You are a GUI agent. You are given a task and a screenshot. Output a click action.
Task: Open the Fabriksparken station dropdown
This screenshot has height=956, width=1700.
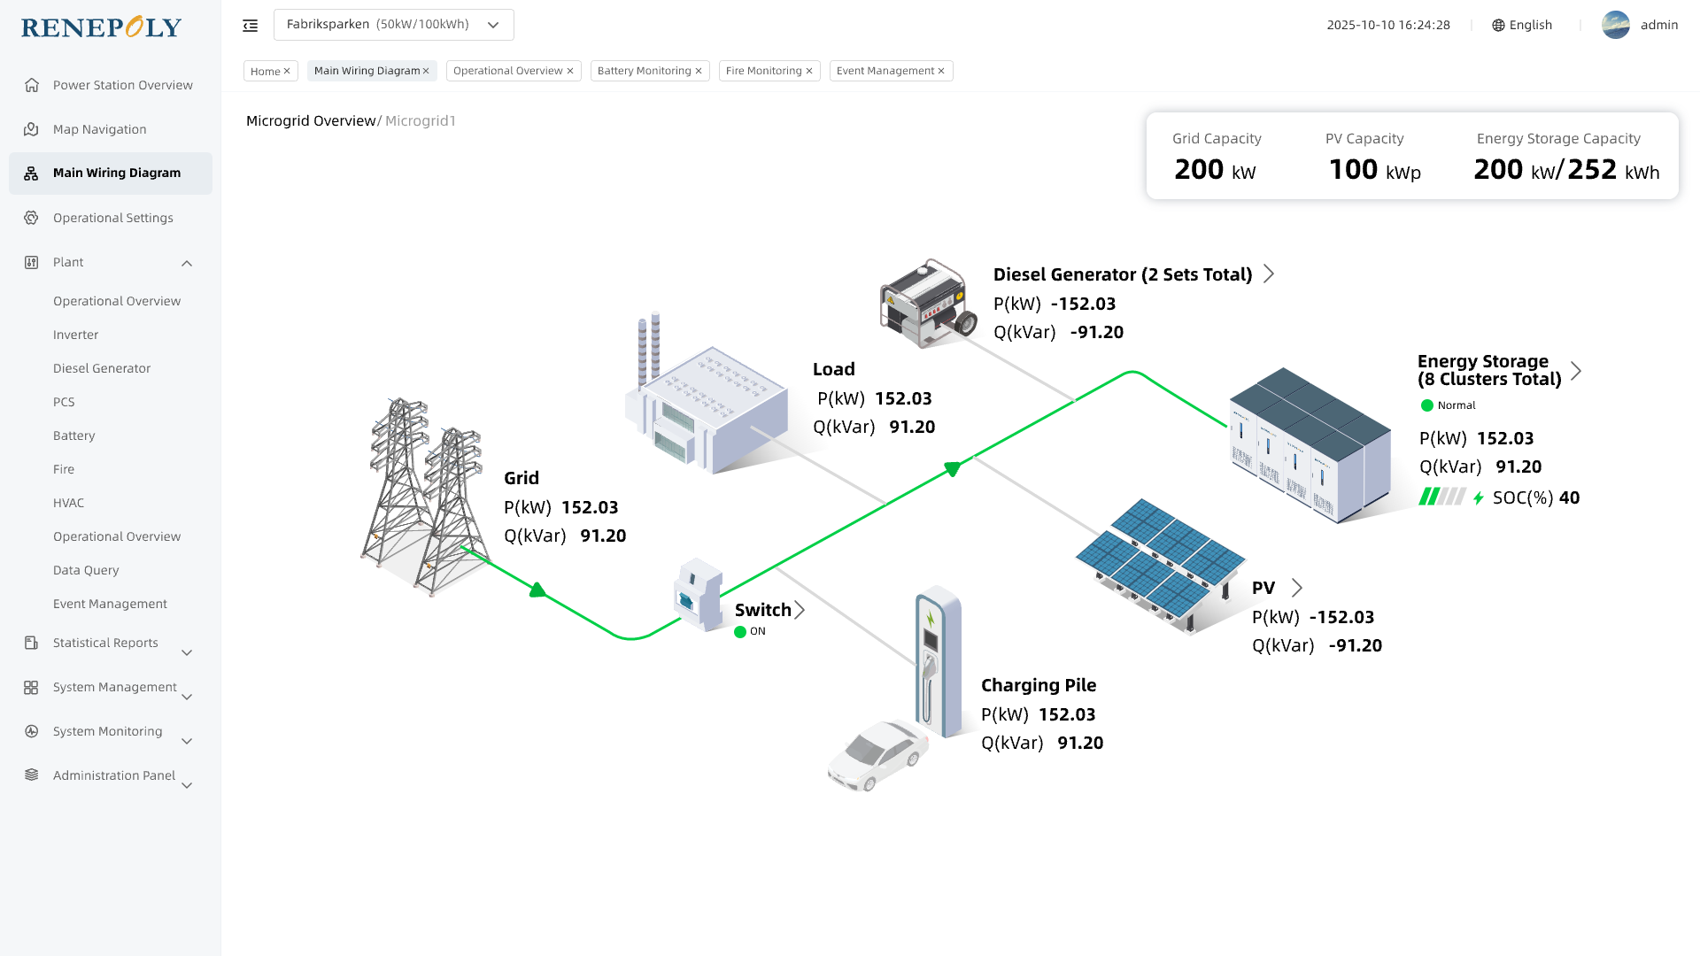[x=393, y=25]
